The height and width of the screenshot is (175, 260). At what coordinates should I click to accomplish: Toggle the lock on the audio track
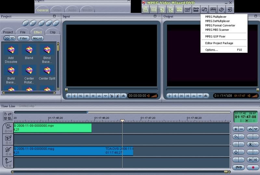coord(7,154)
